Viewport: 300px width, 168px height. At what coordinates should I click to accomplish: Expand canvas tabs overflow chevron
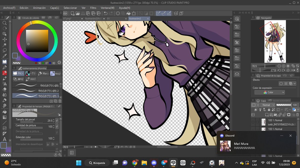pos(231,19)
